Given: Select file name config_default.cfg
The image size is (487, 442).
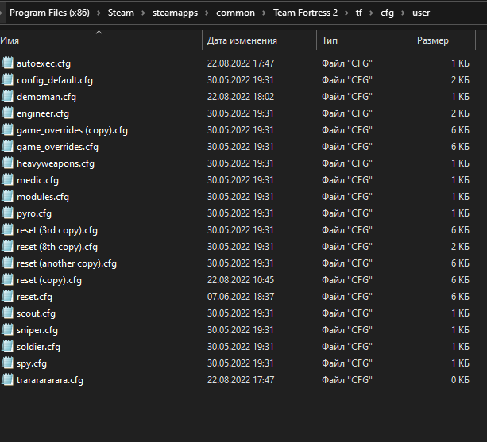Looking at the screenshot, I should tap(55, 80).
